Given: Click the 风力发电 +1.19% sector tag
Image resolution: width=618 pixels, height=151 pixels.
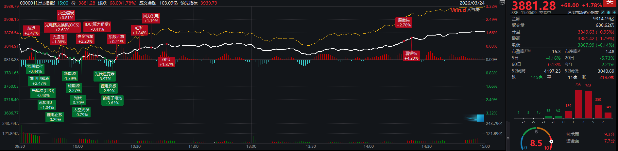Looking at the screenshot, I should (151, 18).
